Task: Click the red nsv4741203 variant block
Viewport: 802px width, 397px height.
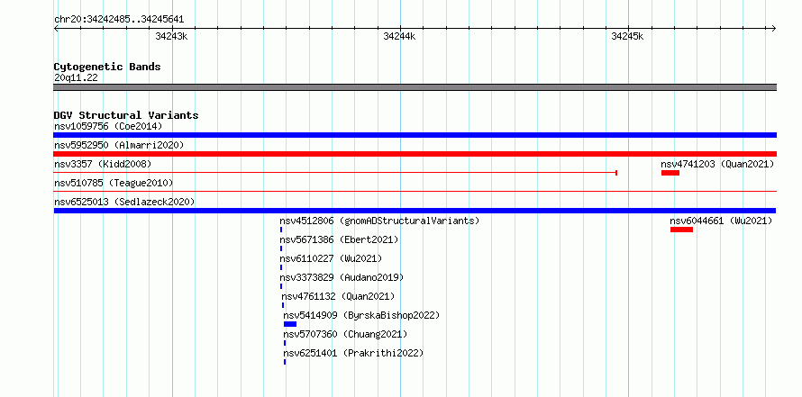Action: [x=670, y=173]
